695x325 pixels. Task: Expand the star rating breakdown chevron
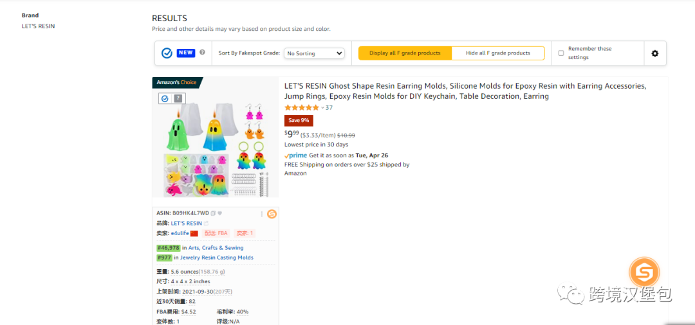pos(322,108)
